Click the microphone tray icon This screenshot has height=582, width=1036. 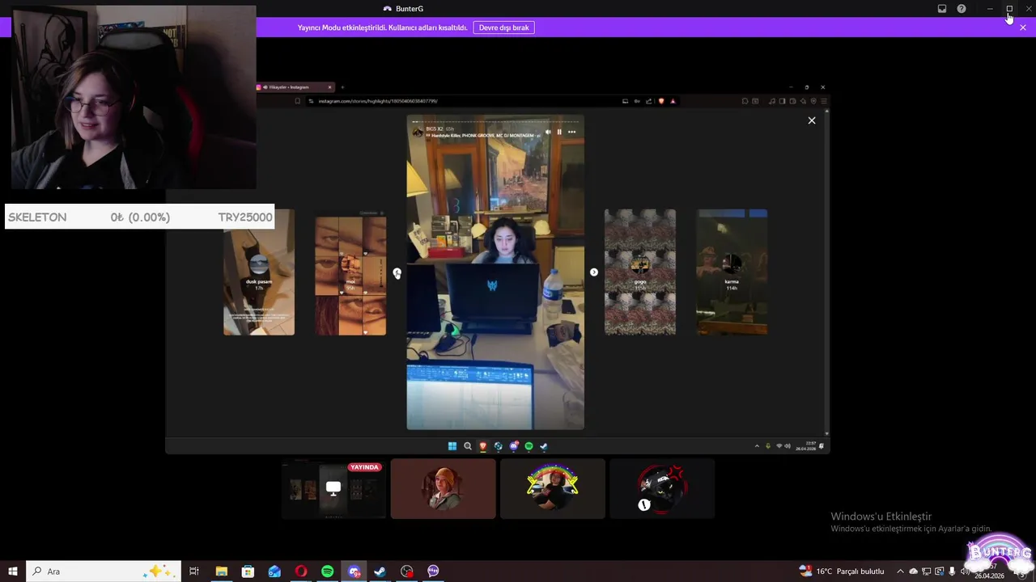tap(952, 571)
